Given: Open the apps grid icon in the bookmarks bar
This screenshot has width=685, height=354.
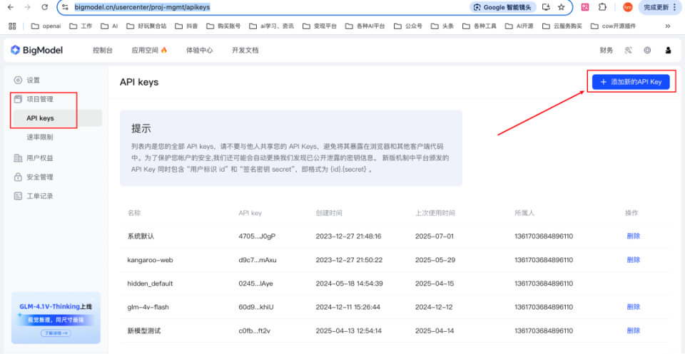Looking at the screenshot, I should (12, 26).
